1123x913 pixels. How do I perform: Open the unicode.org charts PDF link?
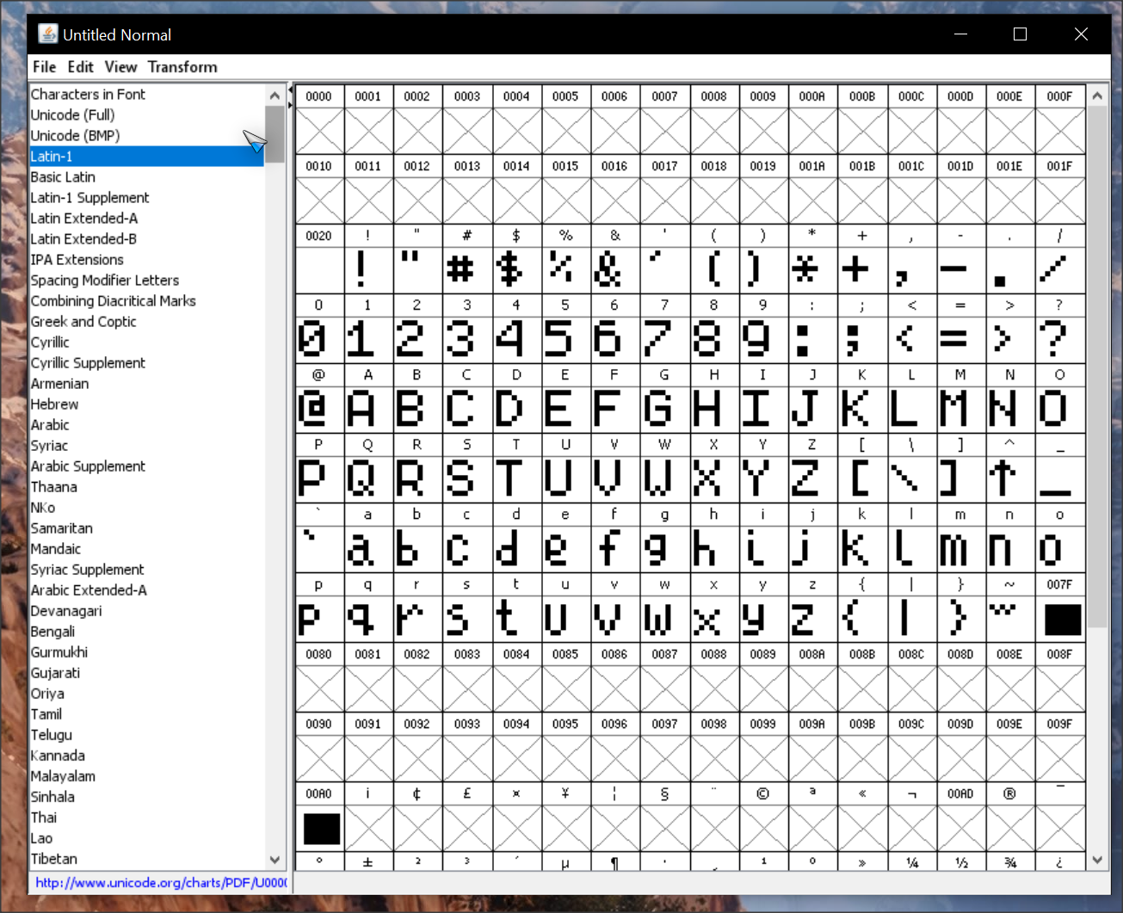tap(161, 882)
